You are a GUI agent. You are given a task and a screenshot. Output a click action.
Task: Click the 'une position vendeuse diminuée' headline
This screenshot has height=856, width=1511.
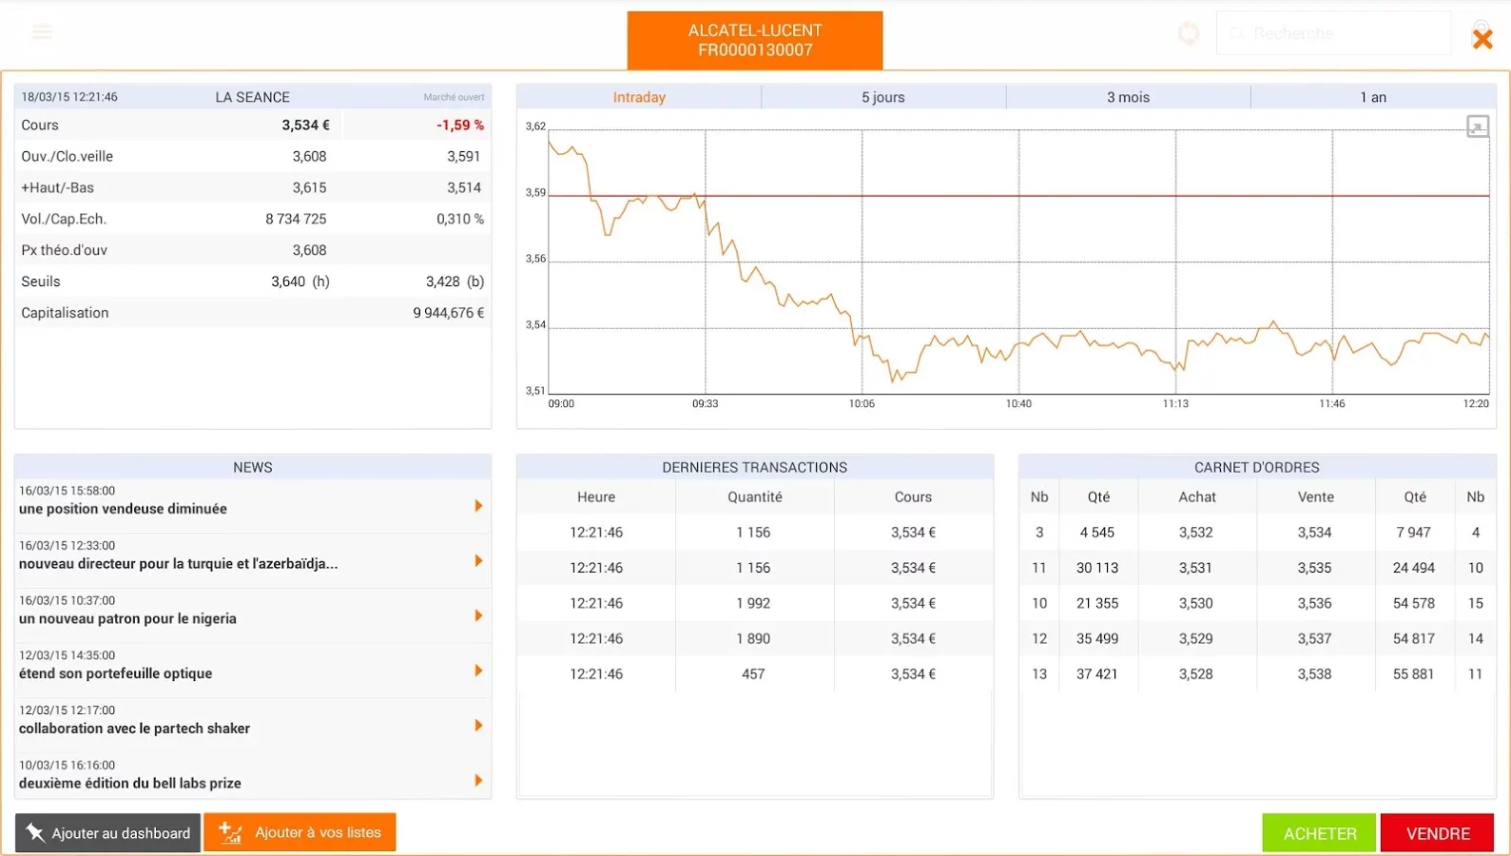click(123, 509)
